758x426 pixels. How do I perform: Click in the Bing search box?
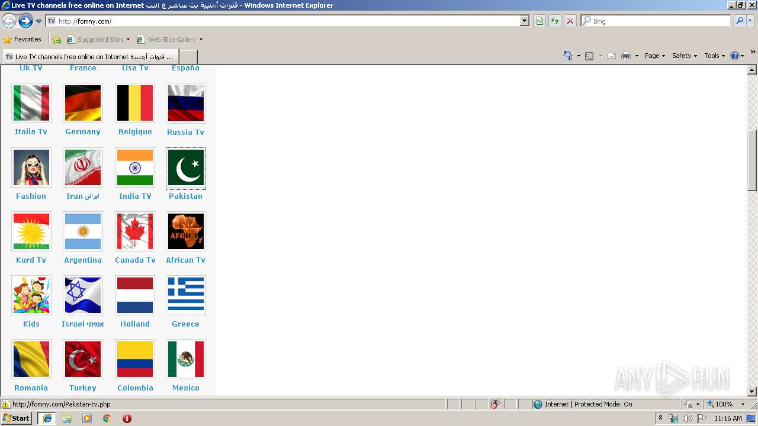click(656, 21)
